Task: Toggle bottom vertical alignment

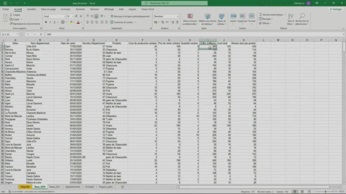Action: coord(96,16)
